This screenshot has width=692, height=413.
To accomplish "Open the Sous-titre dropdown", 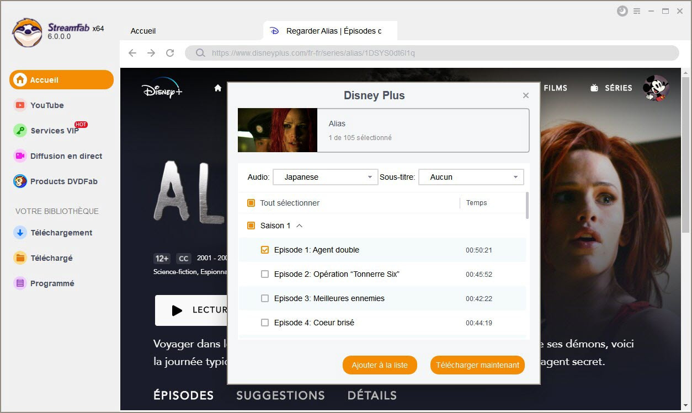I will (471, 177).
